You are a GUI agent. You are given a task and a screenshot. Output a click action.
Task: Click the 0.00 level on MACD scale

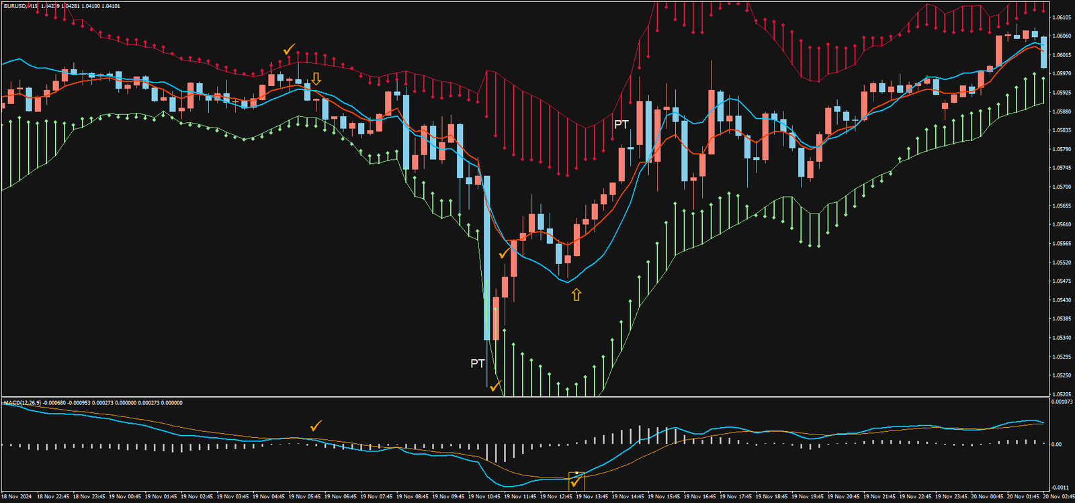tap(1056, 444)
